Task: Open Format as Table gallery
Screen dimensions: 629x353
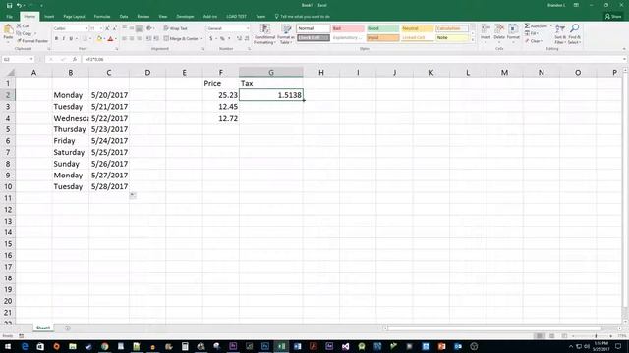Action: (x=286, y=34)
